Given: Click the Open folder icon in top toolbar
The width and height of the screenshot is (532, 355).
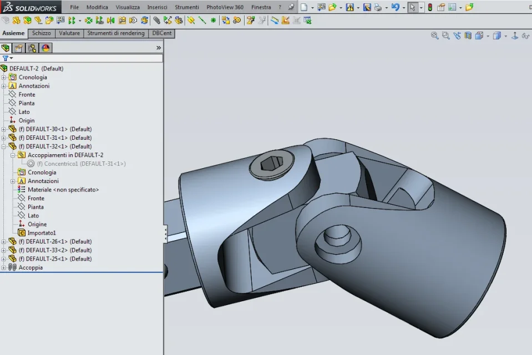Looking at the screenshot, I should (332, 7).
